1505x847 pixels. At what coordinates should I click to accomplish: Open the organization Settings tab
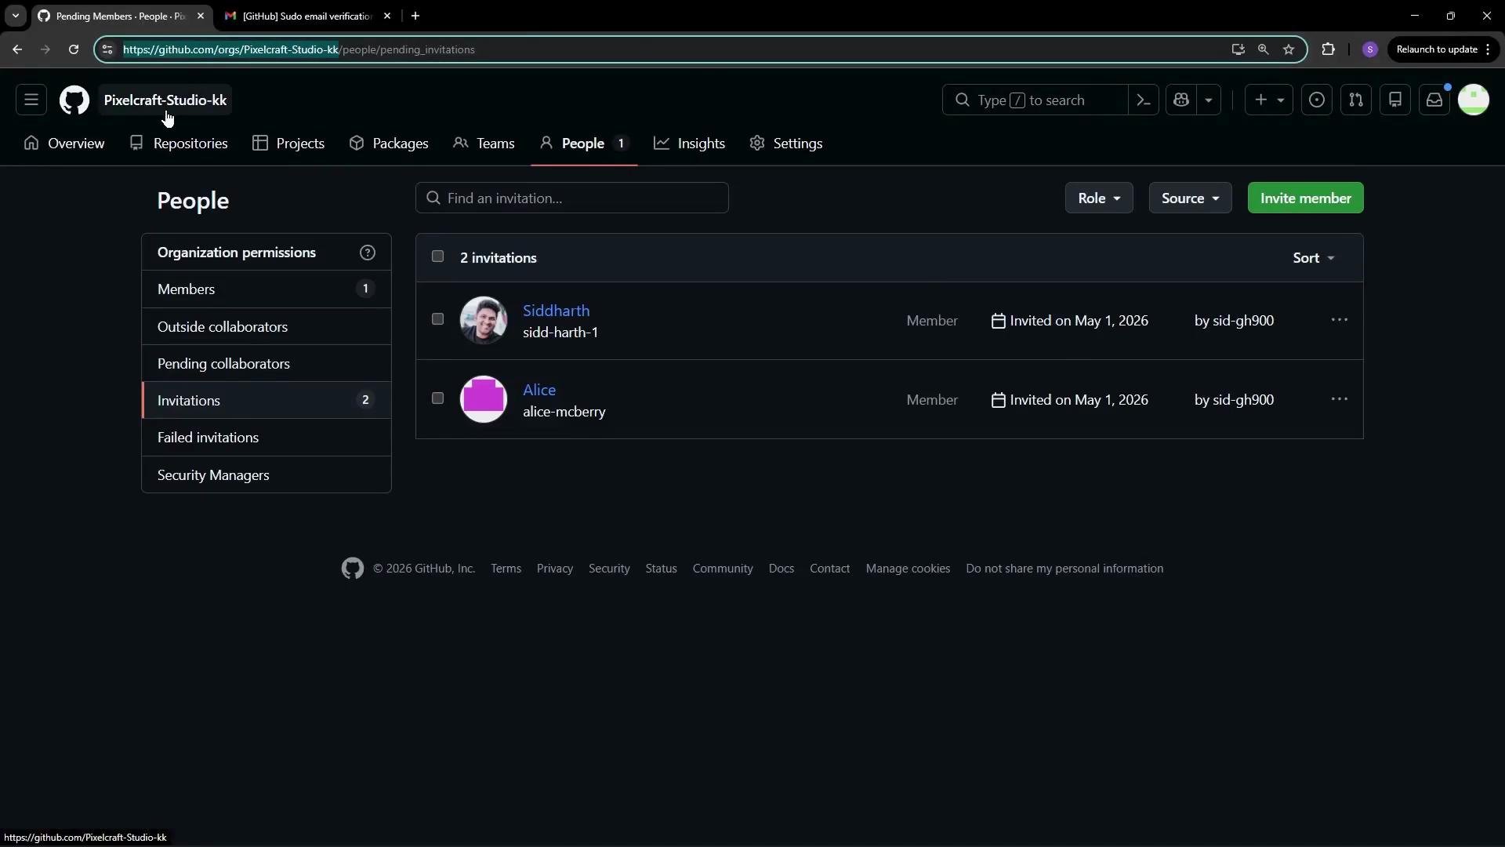786,144
